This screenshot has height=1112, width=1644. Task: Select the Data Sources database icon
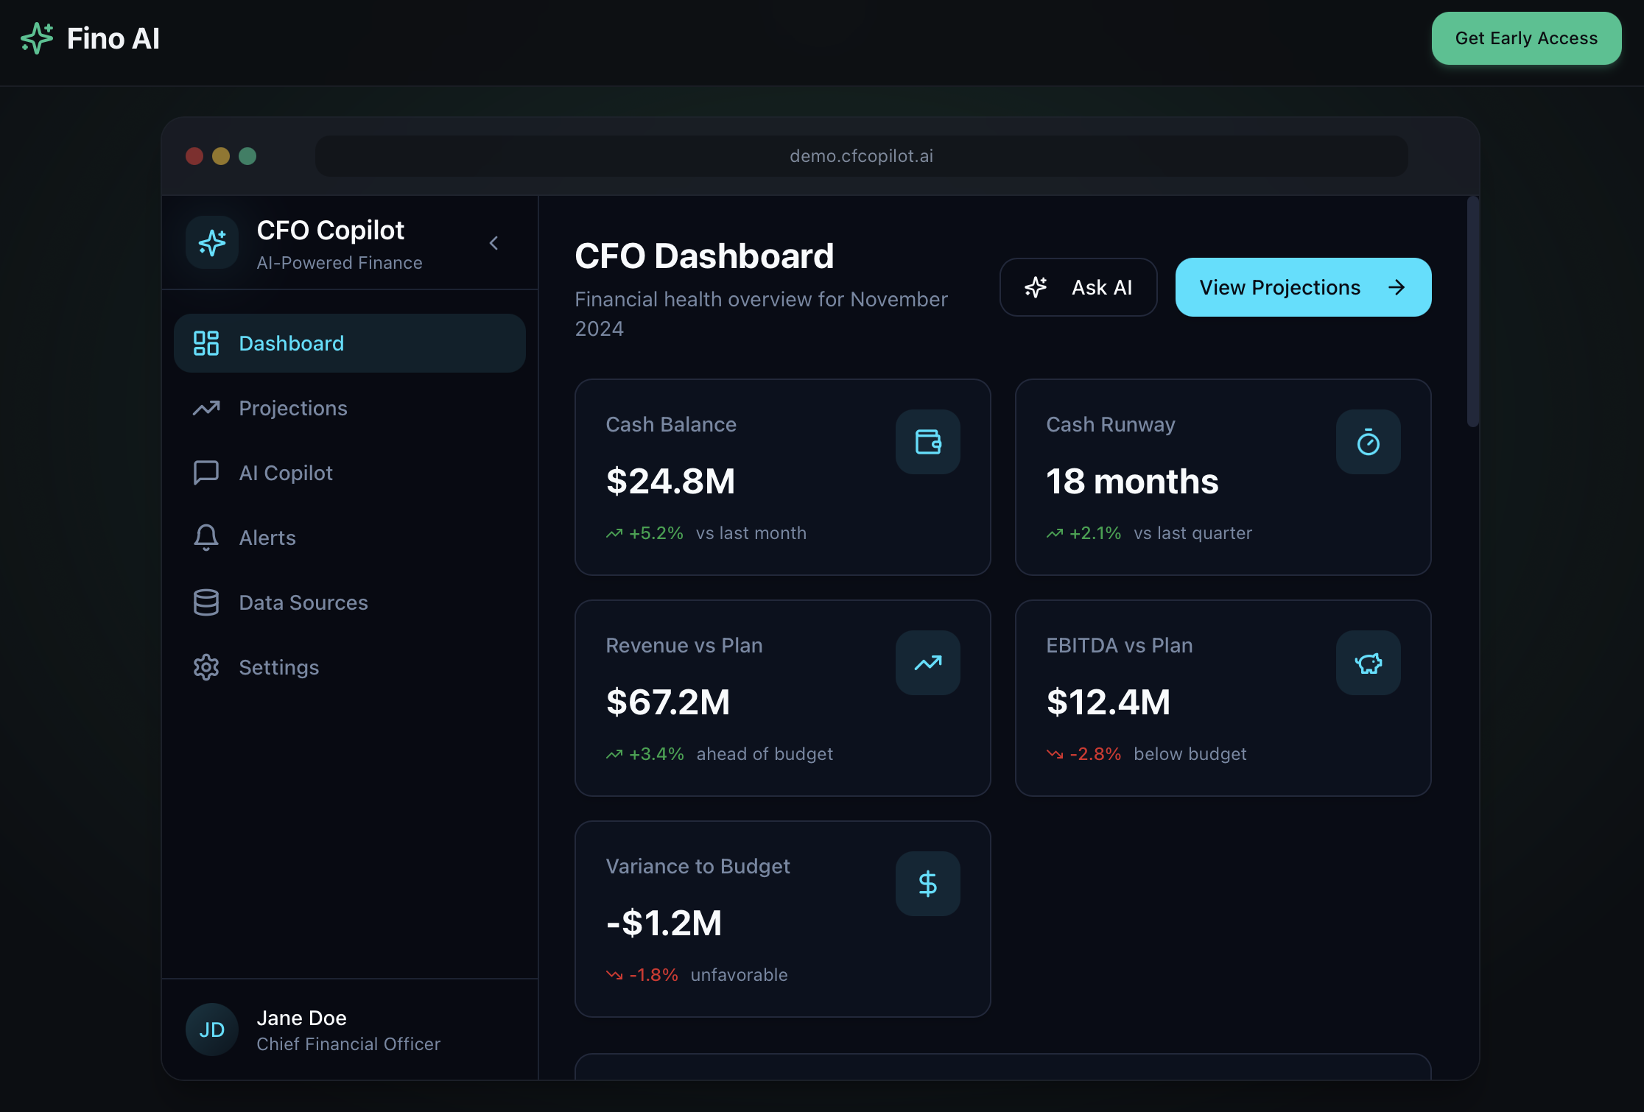pos(206,602)
